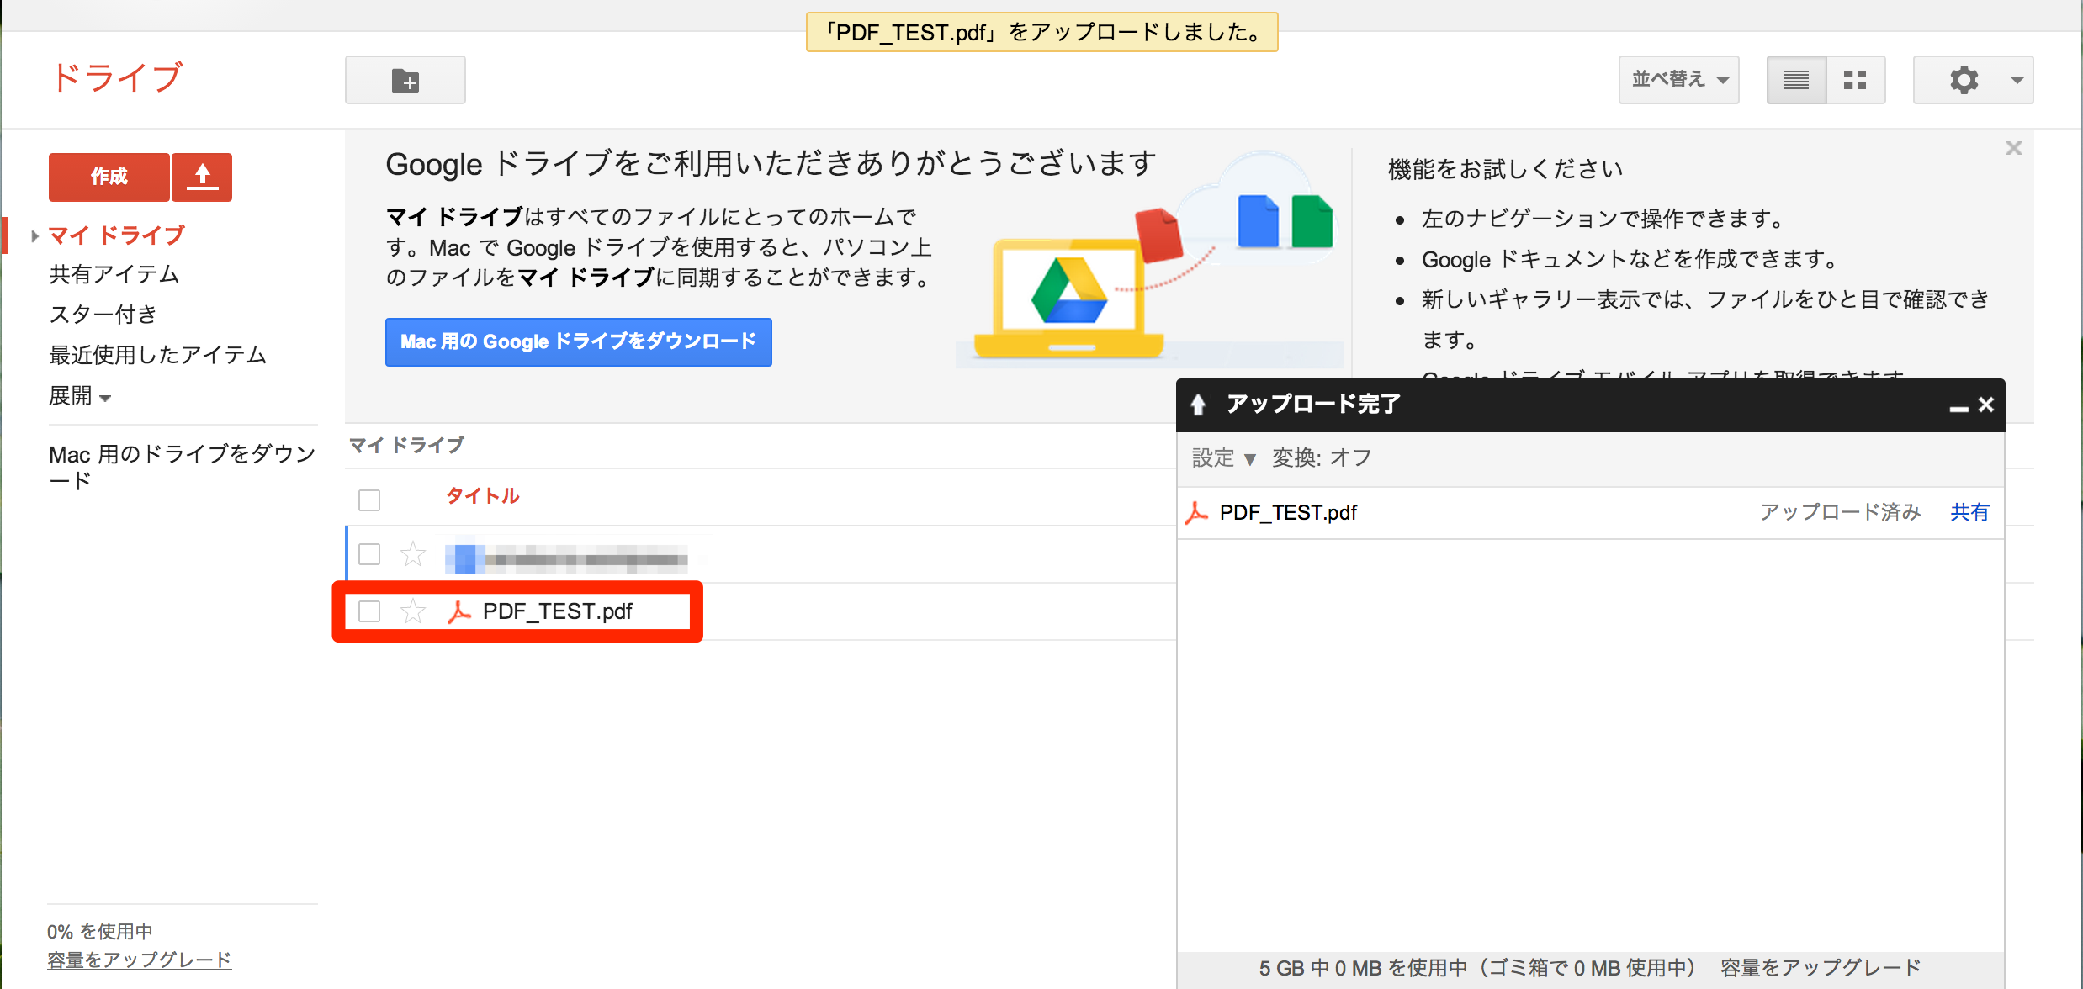This screenshot has width=2083, height=989.
Task: Check the PDF_TEST.pdf row checkbox
Action: (369, 611)
